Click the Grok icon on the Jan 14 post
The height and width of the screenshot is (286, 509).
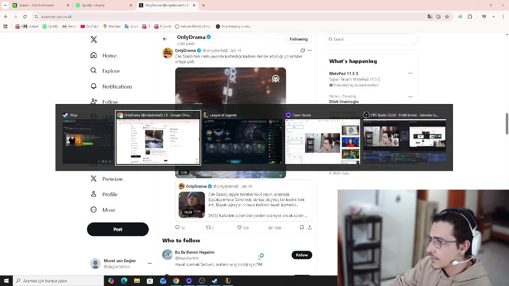coord(303,50)
